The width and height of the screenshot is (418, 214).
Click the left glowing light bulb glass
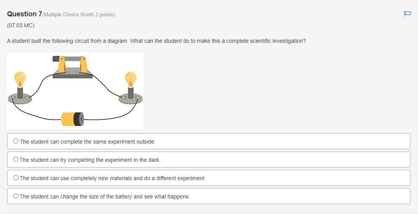(x=20, y=78)
